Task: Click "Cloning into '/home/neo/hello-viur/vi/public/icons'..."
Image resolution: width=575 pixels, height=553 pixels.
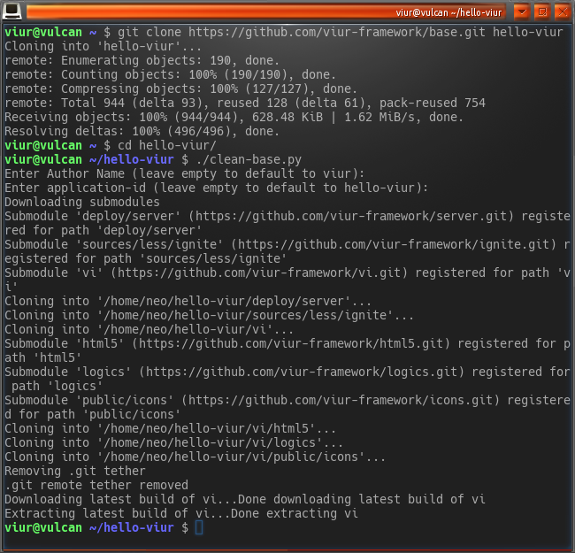Action: point(195,457)
